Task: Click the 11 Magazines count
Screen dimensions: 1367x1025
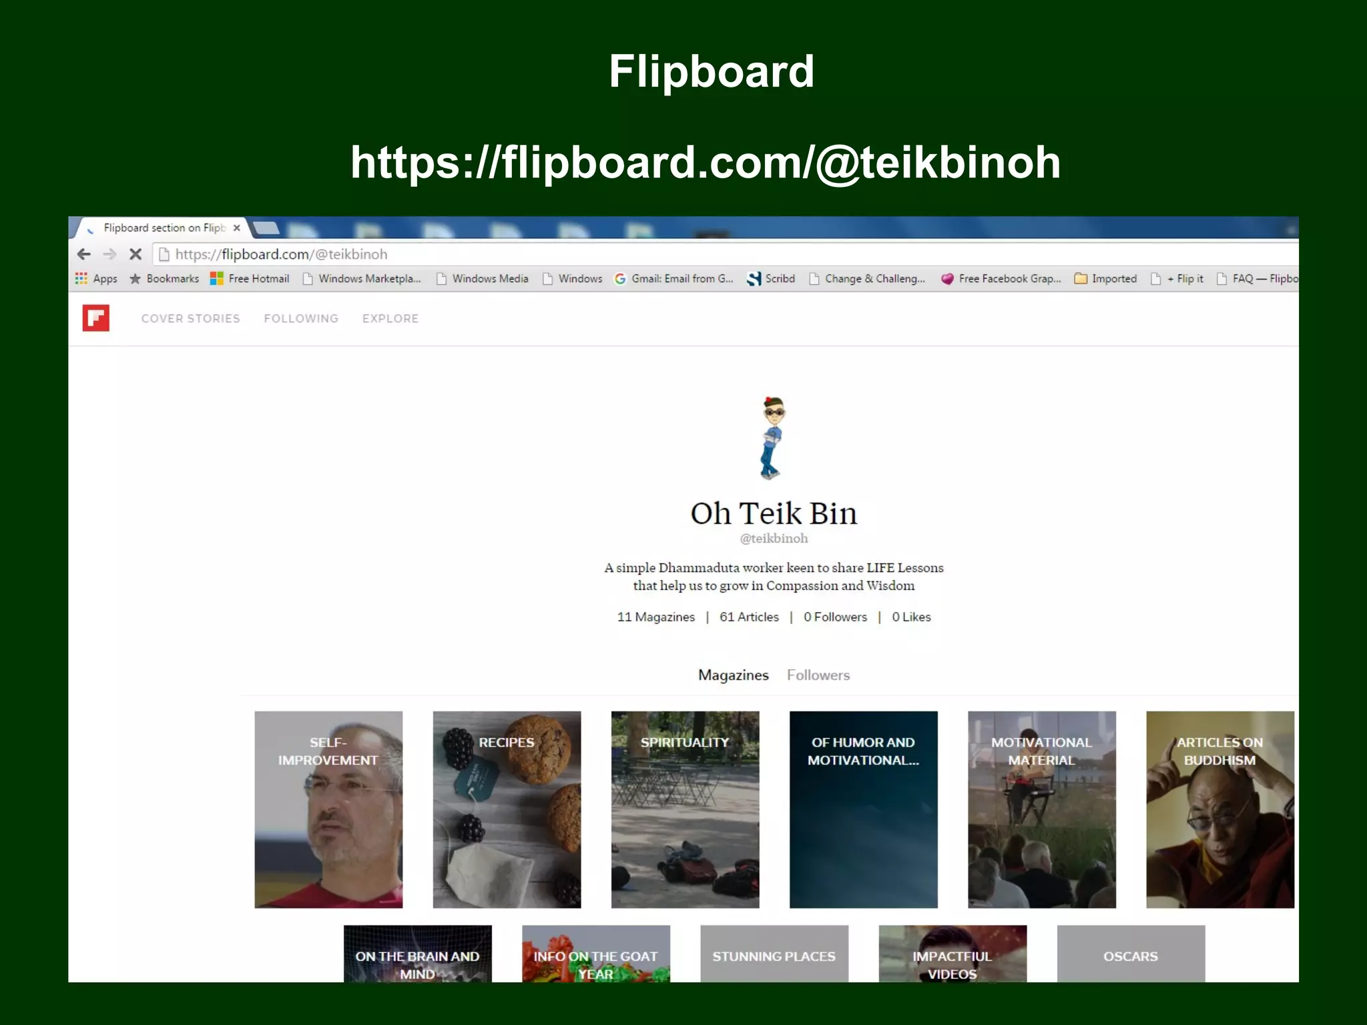Action: (656, 617)
